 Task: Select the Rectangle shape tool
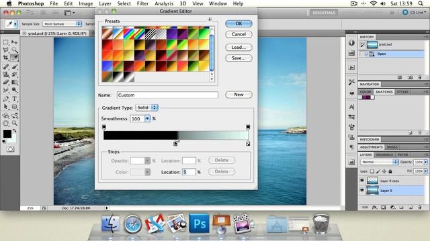coord(14,106)
